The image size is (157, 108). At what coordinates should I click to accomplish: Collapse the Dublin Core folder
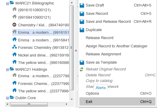(7, 98)
